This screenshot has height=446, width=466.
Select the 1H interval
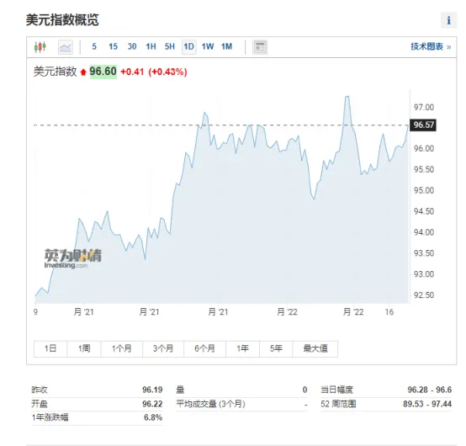[151, 46]
